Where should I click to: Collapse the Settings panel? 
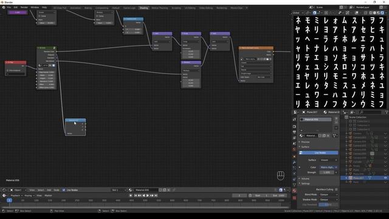305,184
